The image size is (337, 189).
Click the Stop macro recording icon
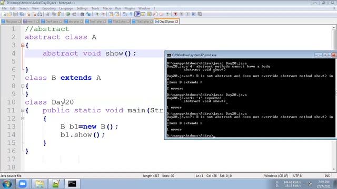pyautogui.click(x=181, y=14)
